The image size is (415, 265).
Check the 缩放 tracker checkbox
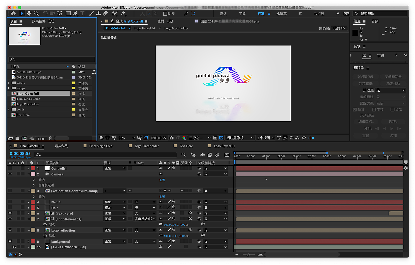pos(392,109)
